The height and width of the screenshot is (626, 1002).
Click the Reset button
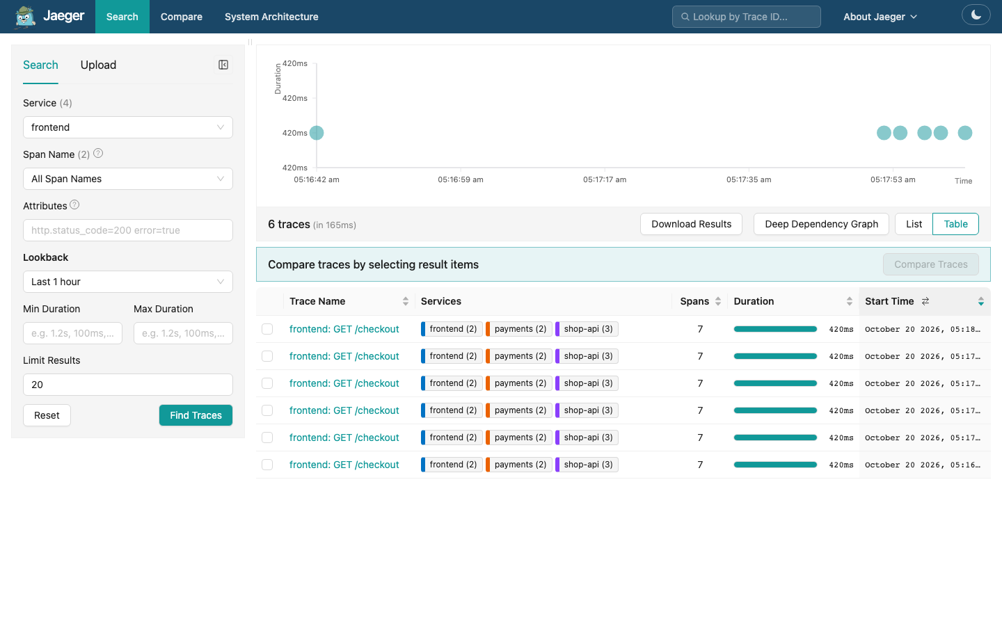pyautogui.click(x=47, y=415)
